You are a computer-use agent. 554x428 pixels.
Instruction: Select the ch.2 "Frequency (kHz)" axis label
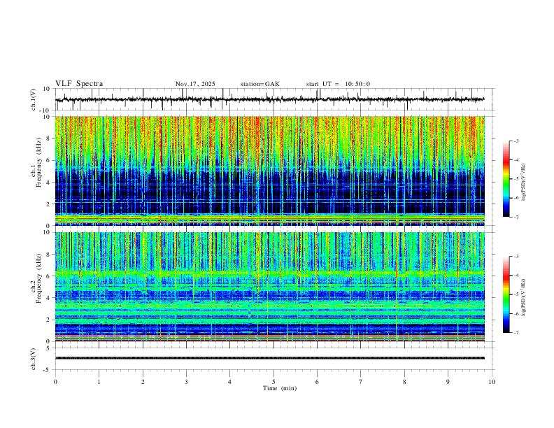[x=39, y=277]
